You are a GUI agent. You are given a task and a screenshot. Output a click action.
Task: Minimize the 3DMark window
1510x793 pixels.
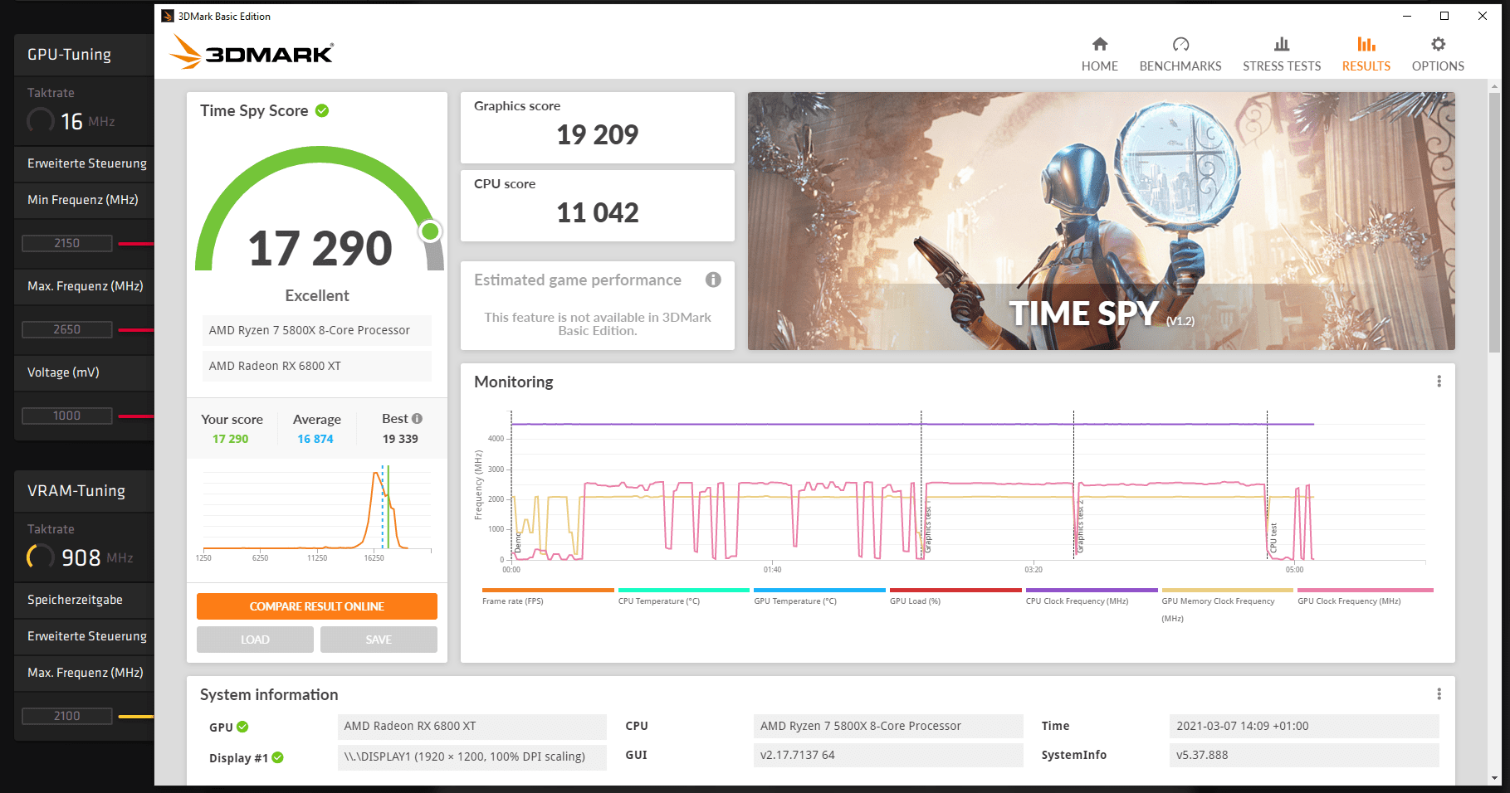(1407, 16)
